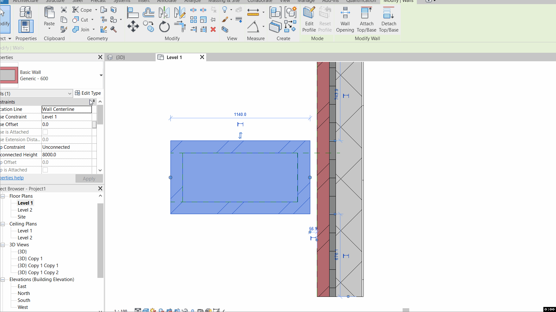
Task: Activate the Move tool
Action: pos(133,27)
